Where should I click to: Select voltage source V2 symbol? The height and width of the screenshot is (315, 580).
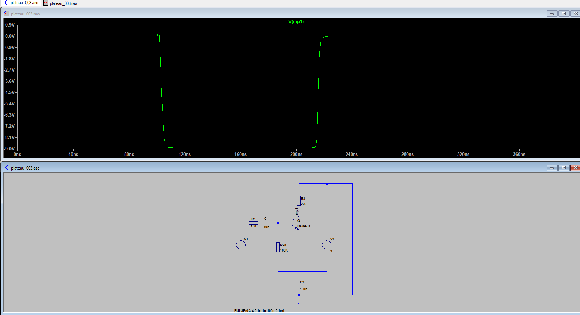[327, 245]
